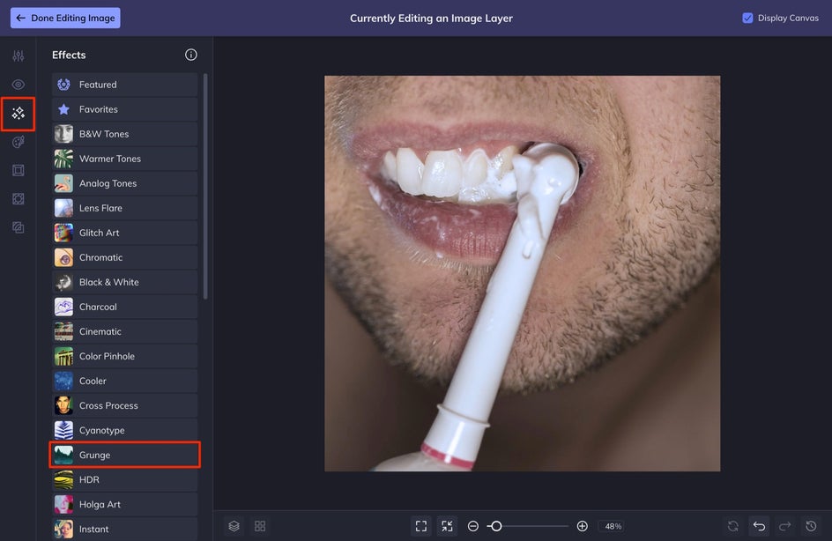Open the Color Pinhole category
The width and height of the screenshot is (832, 541).
click(124, 357)
